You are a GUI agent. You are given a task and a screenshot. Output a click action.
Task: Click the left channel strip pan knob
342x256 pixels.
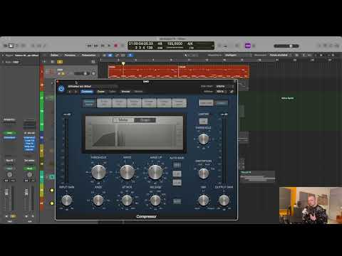coord(9,175)
